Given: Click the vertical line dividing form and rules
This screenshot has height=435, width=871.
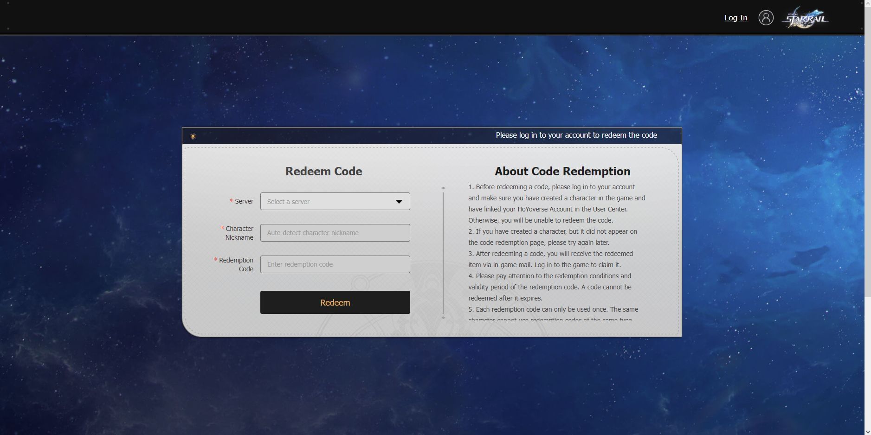Looking at the screenshot, I should 443,253.
